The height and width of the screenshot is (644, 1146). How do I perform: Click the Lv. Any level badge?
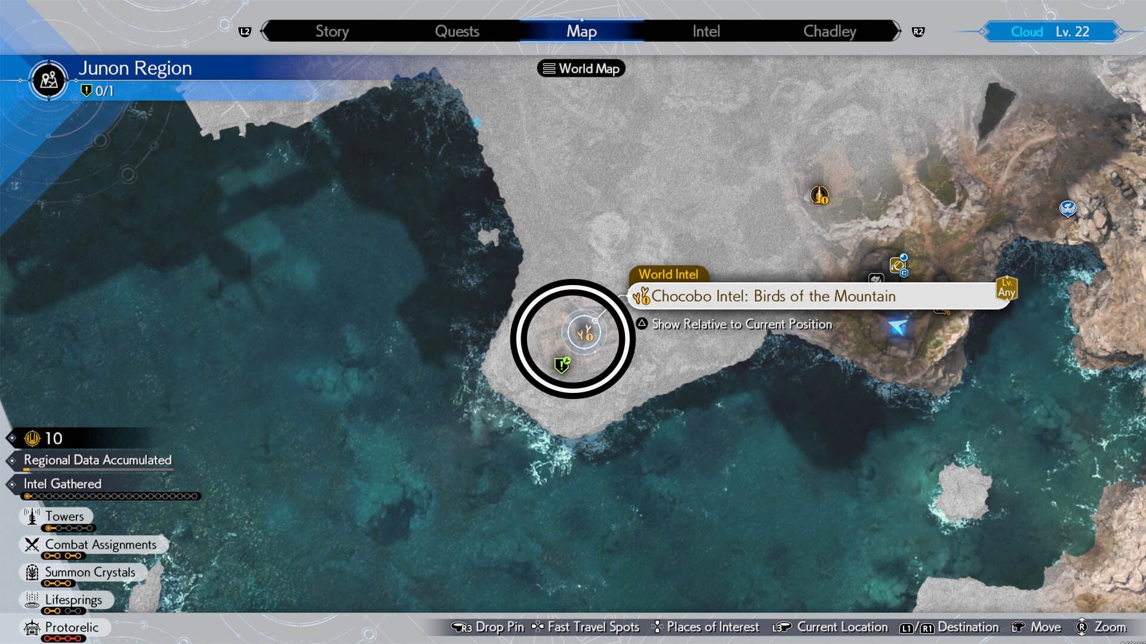coord(1006,288)
